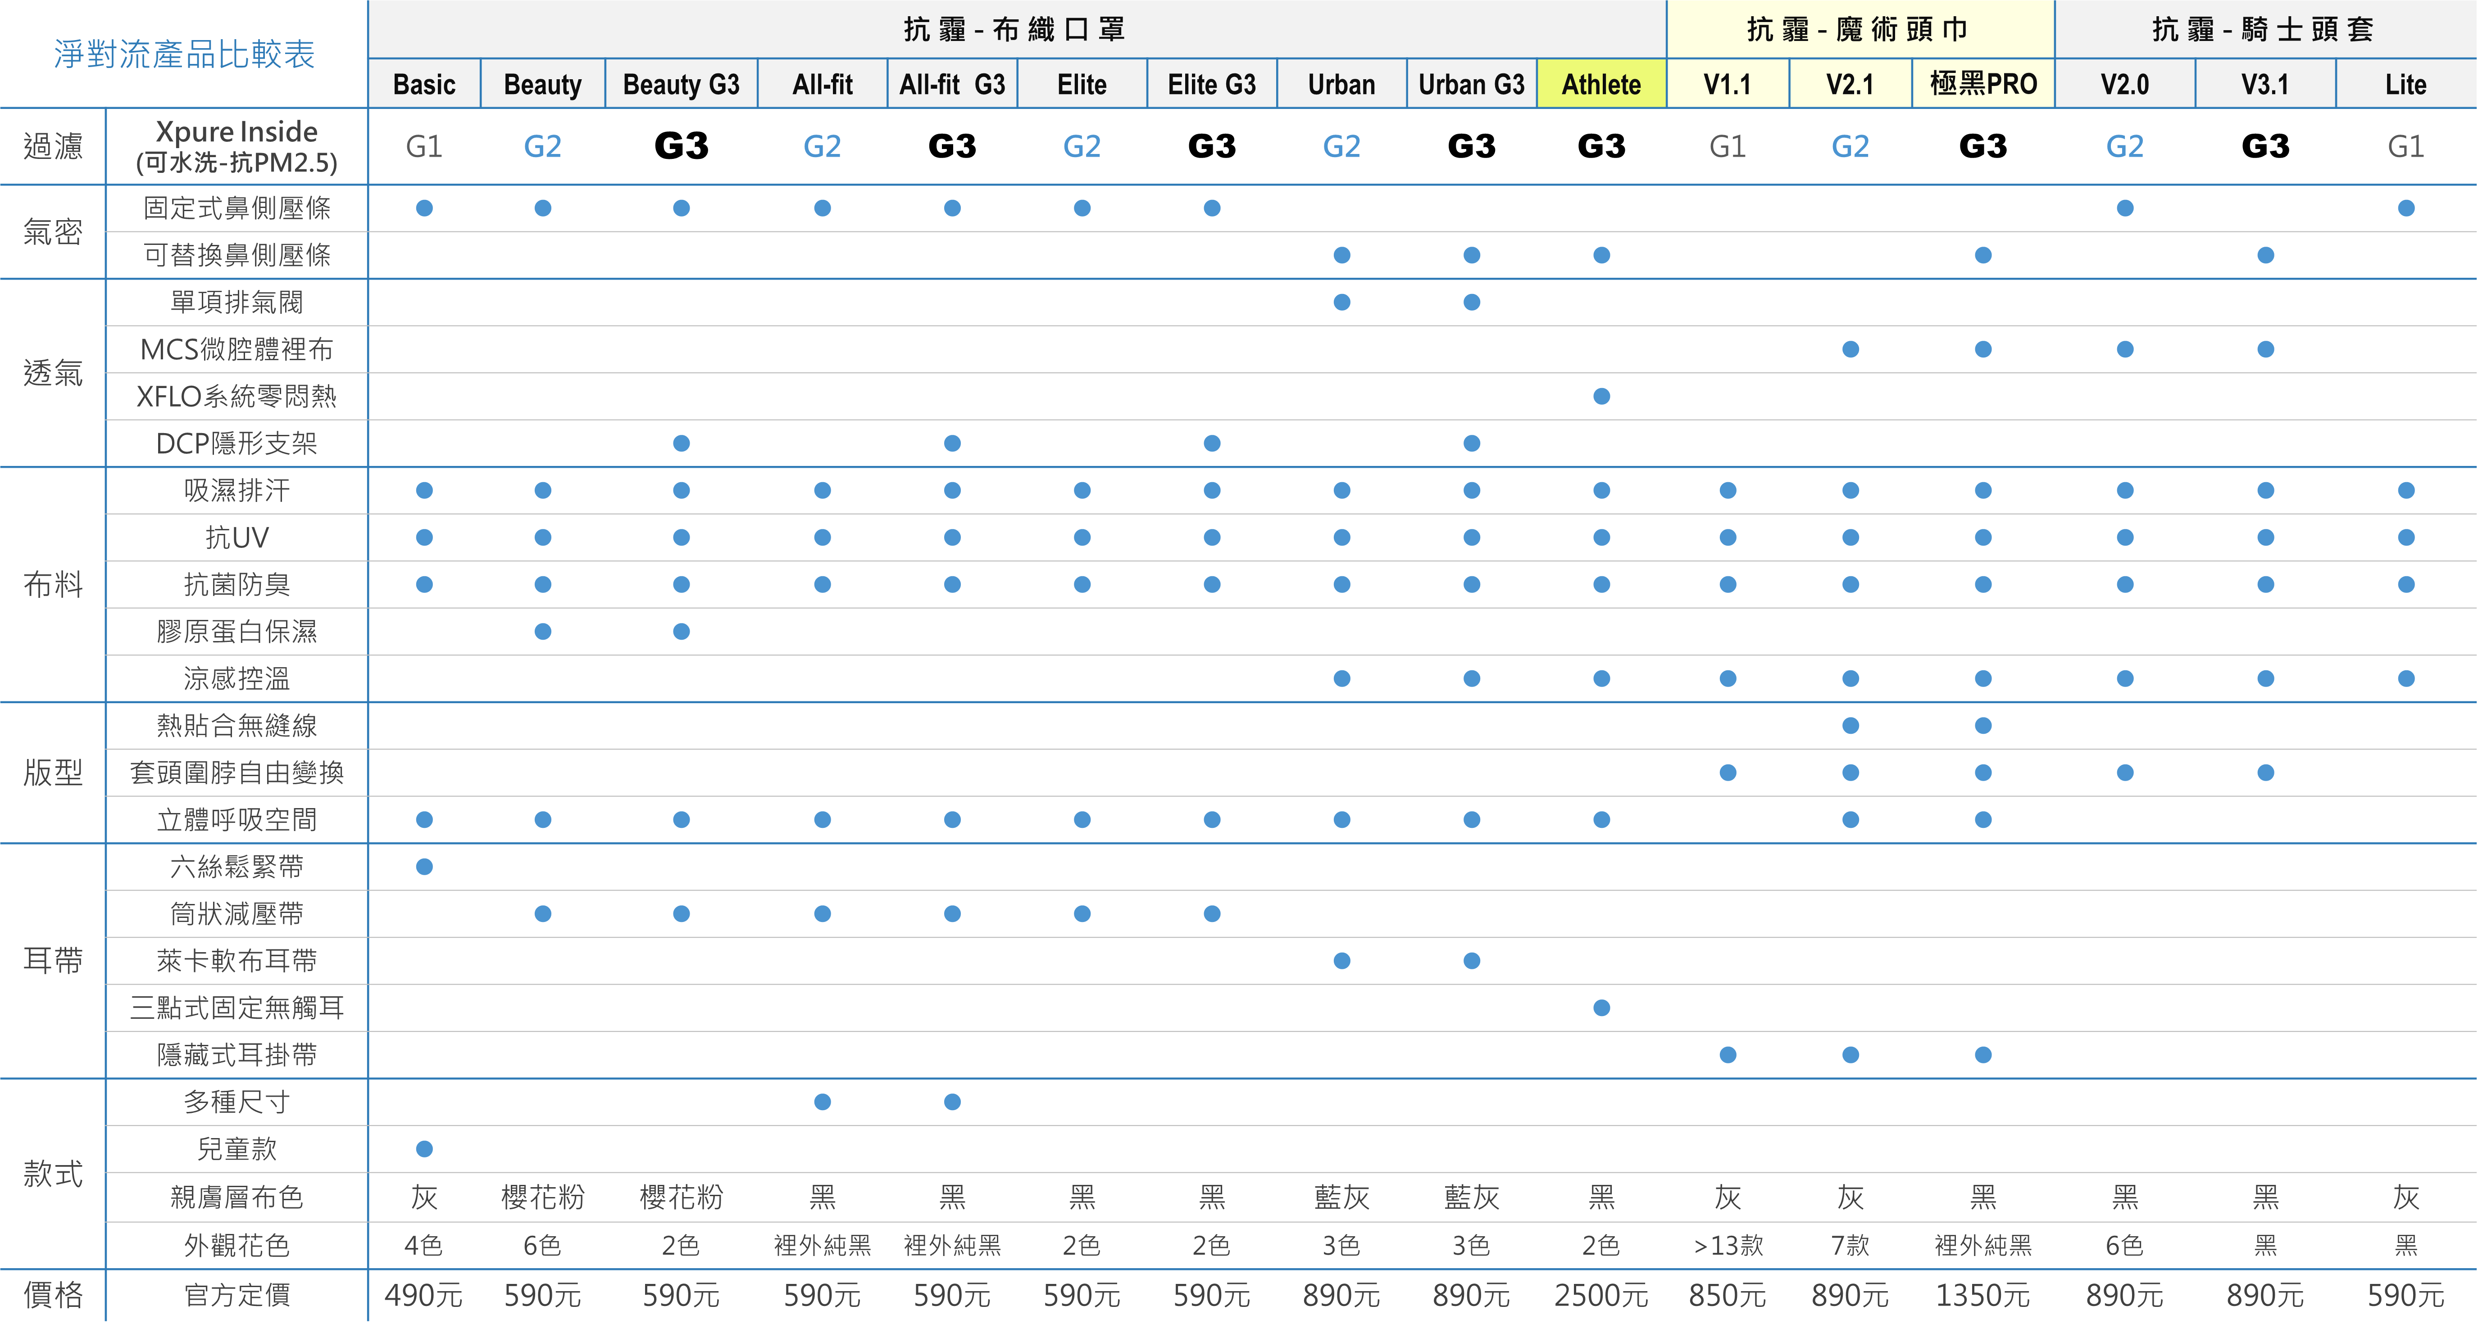Click the Basic column header
The width and height of the screenshot is (2478, 1333).
[x=424, y=85]
